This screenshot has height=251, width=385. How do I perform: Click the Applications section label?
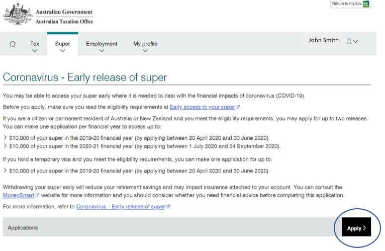[23, 228]
